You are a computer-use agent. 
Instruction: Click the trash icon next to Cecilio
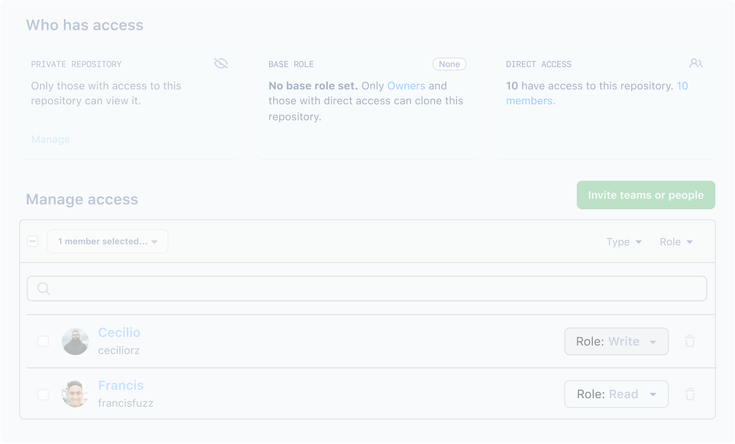[x=690, y=341]
